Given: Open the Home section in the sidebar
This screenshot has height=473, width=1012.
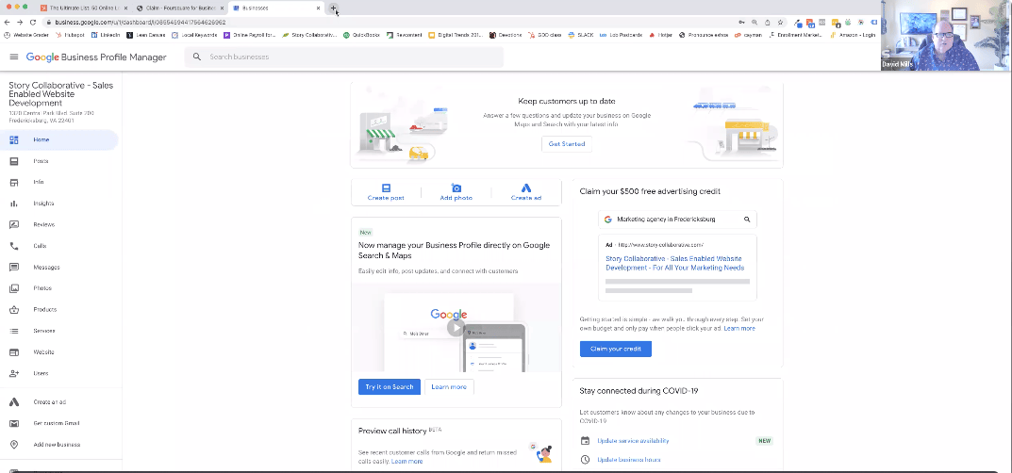Looking at the screenshot, I should click(58, 139).
